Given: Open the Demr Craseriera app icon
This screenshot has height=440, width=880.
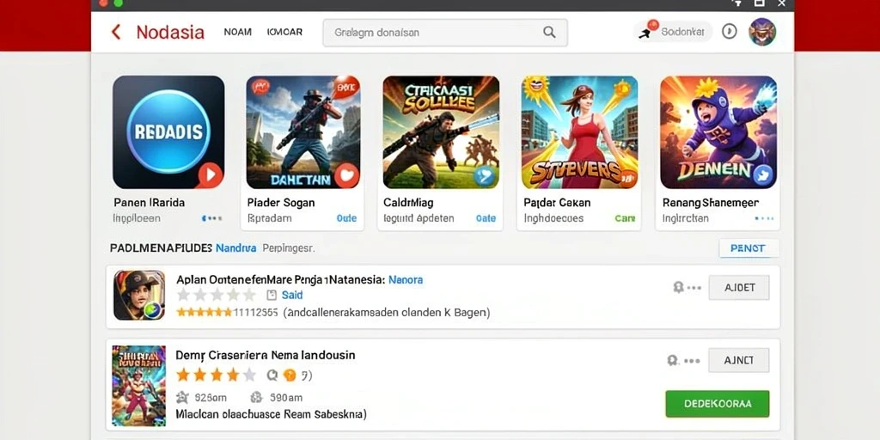Looking at the screenshot, I should click(x=139, y=386).
